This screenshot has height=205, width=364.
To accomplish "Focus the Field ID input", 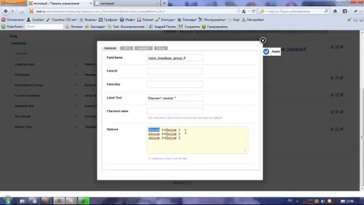I will coord(175,71).
